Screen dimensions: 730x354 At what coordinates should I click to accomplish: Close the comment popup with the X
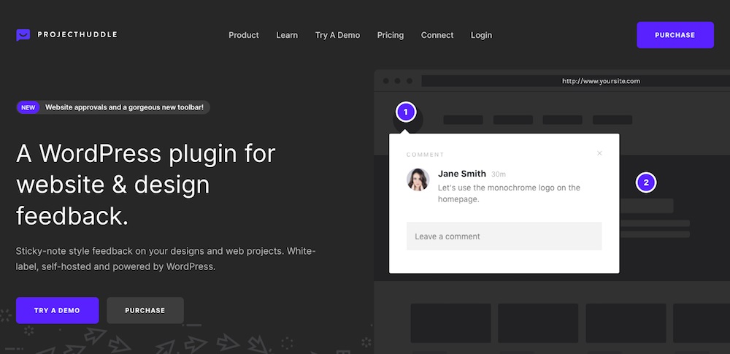599,153
